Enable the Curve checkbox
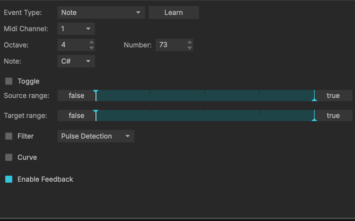The height and width of the screenshot is (221, 355). tap(8, 158)
